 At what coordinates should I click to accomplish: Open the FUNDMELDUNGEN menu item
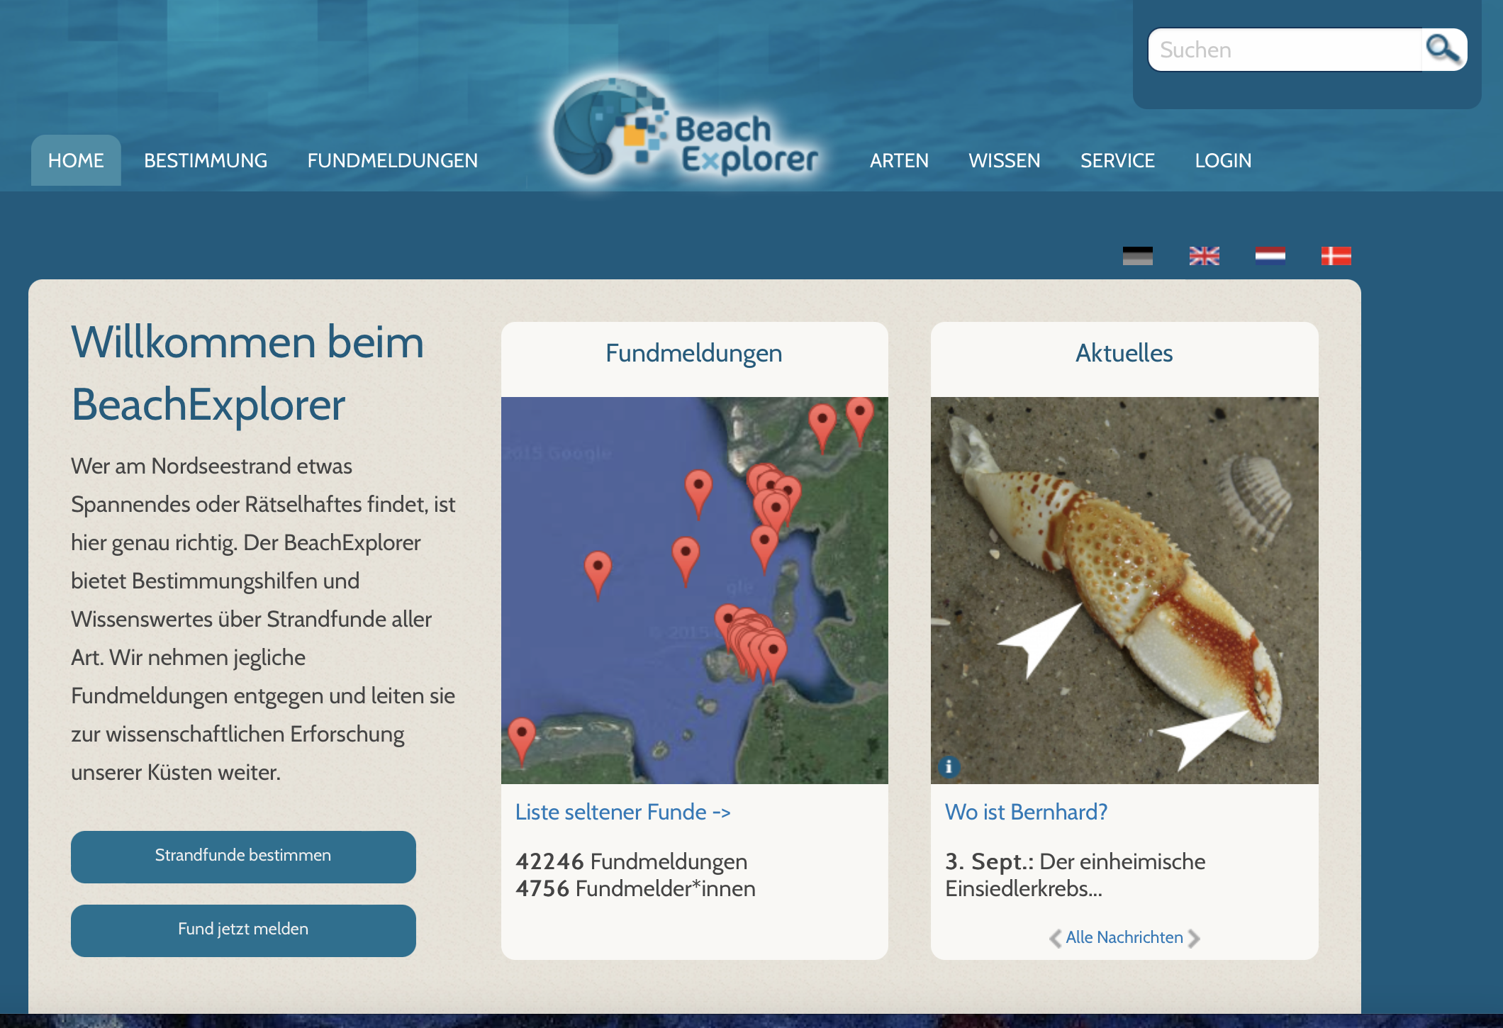392,161
